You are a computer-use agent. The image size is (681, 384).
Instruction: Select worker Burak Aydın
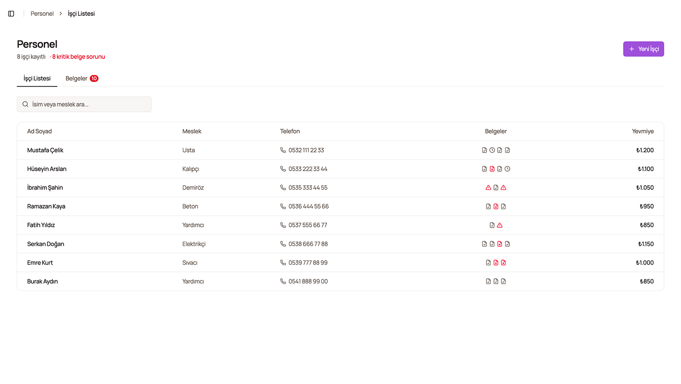pyautogui.click(x=43, y=281)
